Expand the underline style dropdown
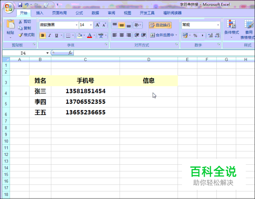Image resolution: width=255 pixels, height=199 pixels. pos(62,35)
